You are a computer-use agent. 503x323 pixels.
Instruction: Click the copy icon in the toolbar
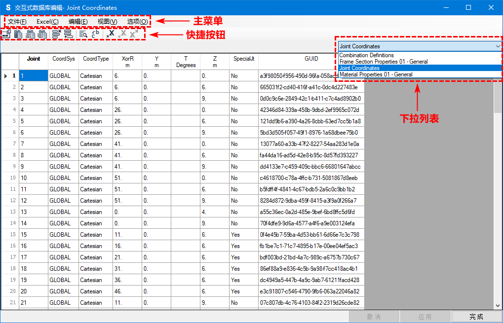point(6,34)
